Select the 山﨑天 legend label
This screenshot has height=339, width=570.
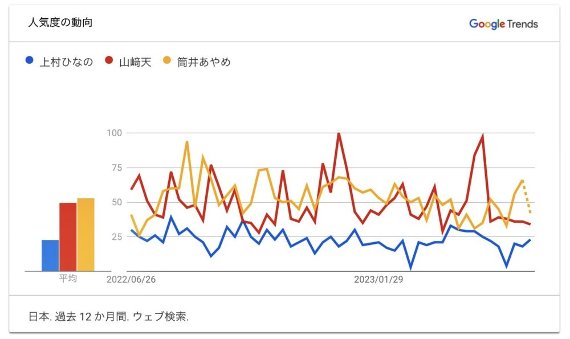click(x=135, y=62)
